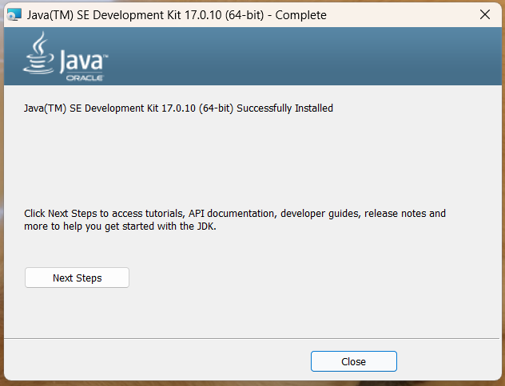Close the installer with title bar X
The image size is (505, 386).
(x=485, y=15)
